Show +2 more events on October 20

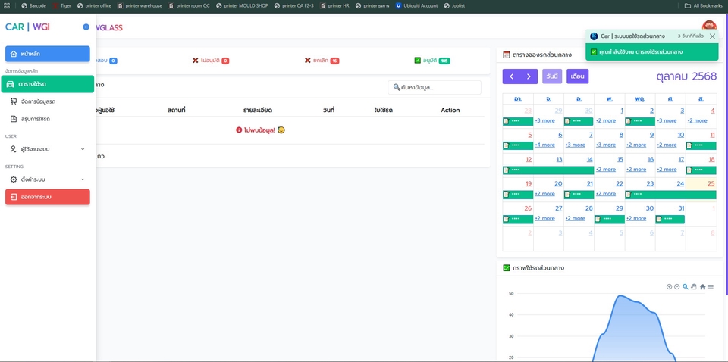pos(544,194)
